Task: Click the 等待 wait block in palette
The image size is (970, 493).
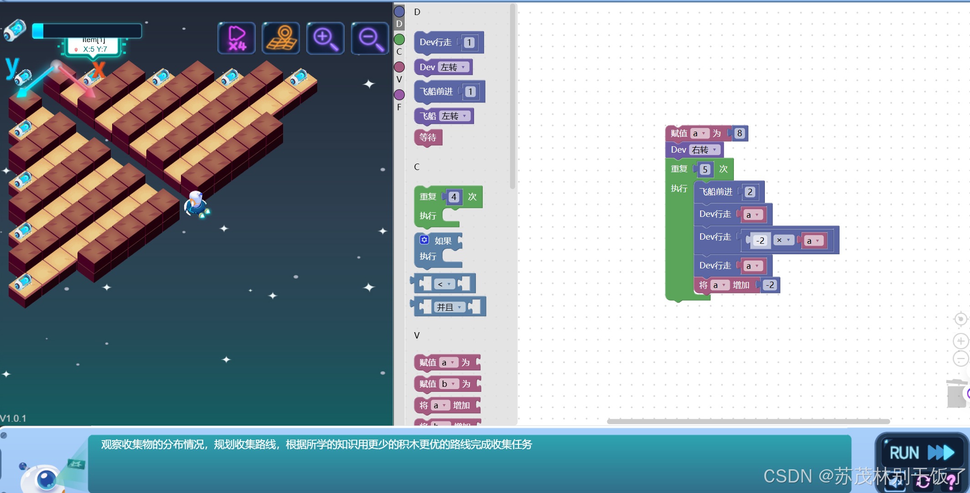Action: point(428,138)
